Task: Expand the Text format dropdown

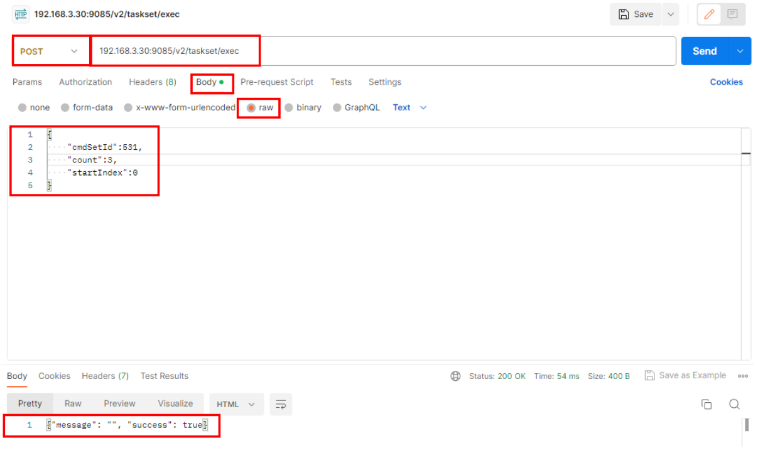Action: click(409, 108)
